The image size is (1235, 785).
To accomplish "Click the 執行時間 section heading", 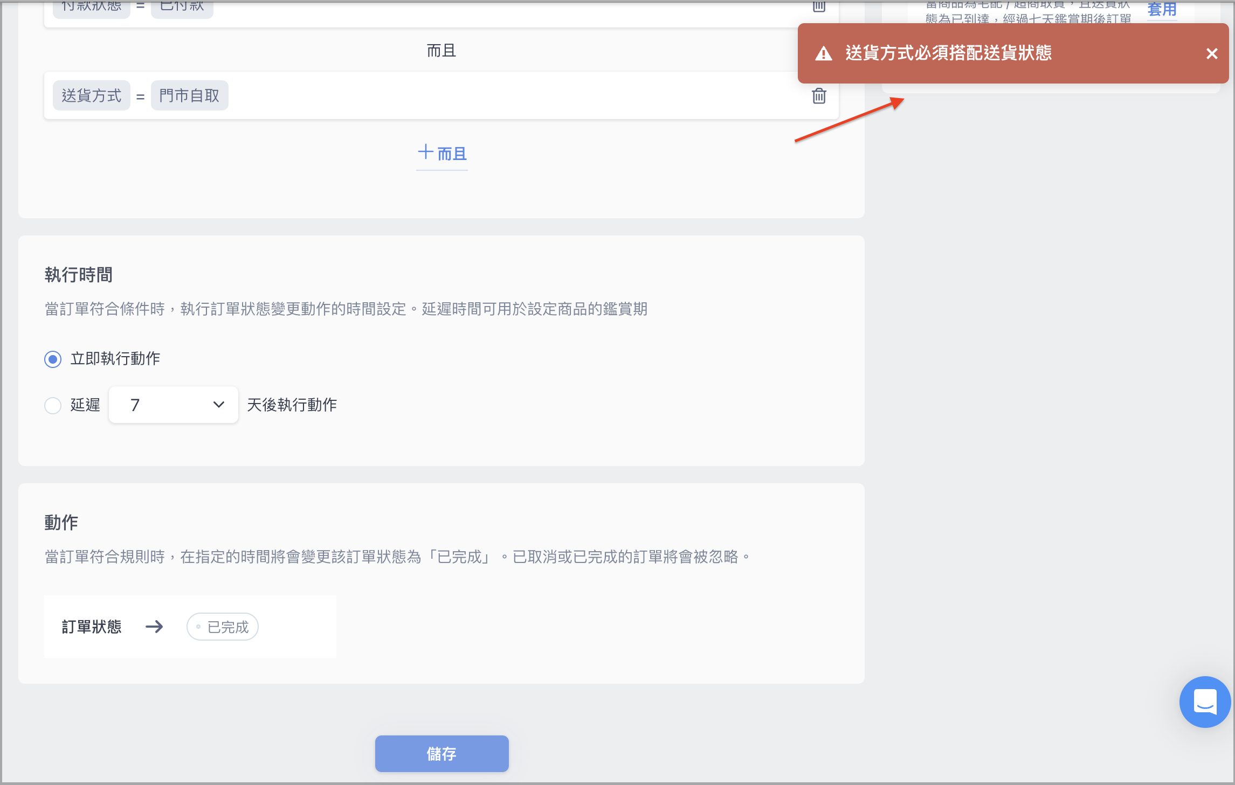I will pos(79,275).
